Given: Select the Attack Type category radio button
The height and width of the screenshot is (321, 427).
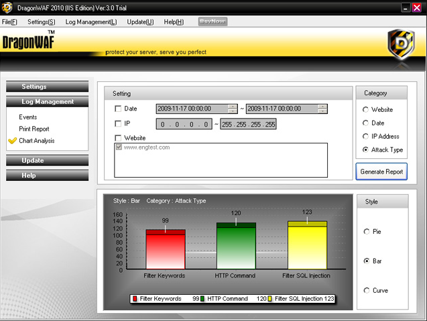Looking at the screenshot, I should 365,149.
